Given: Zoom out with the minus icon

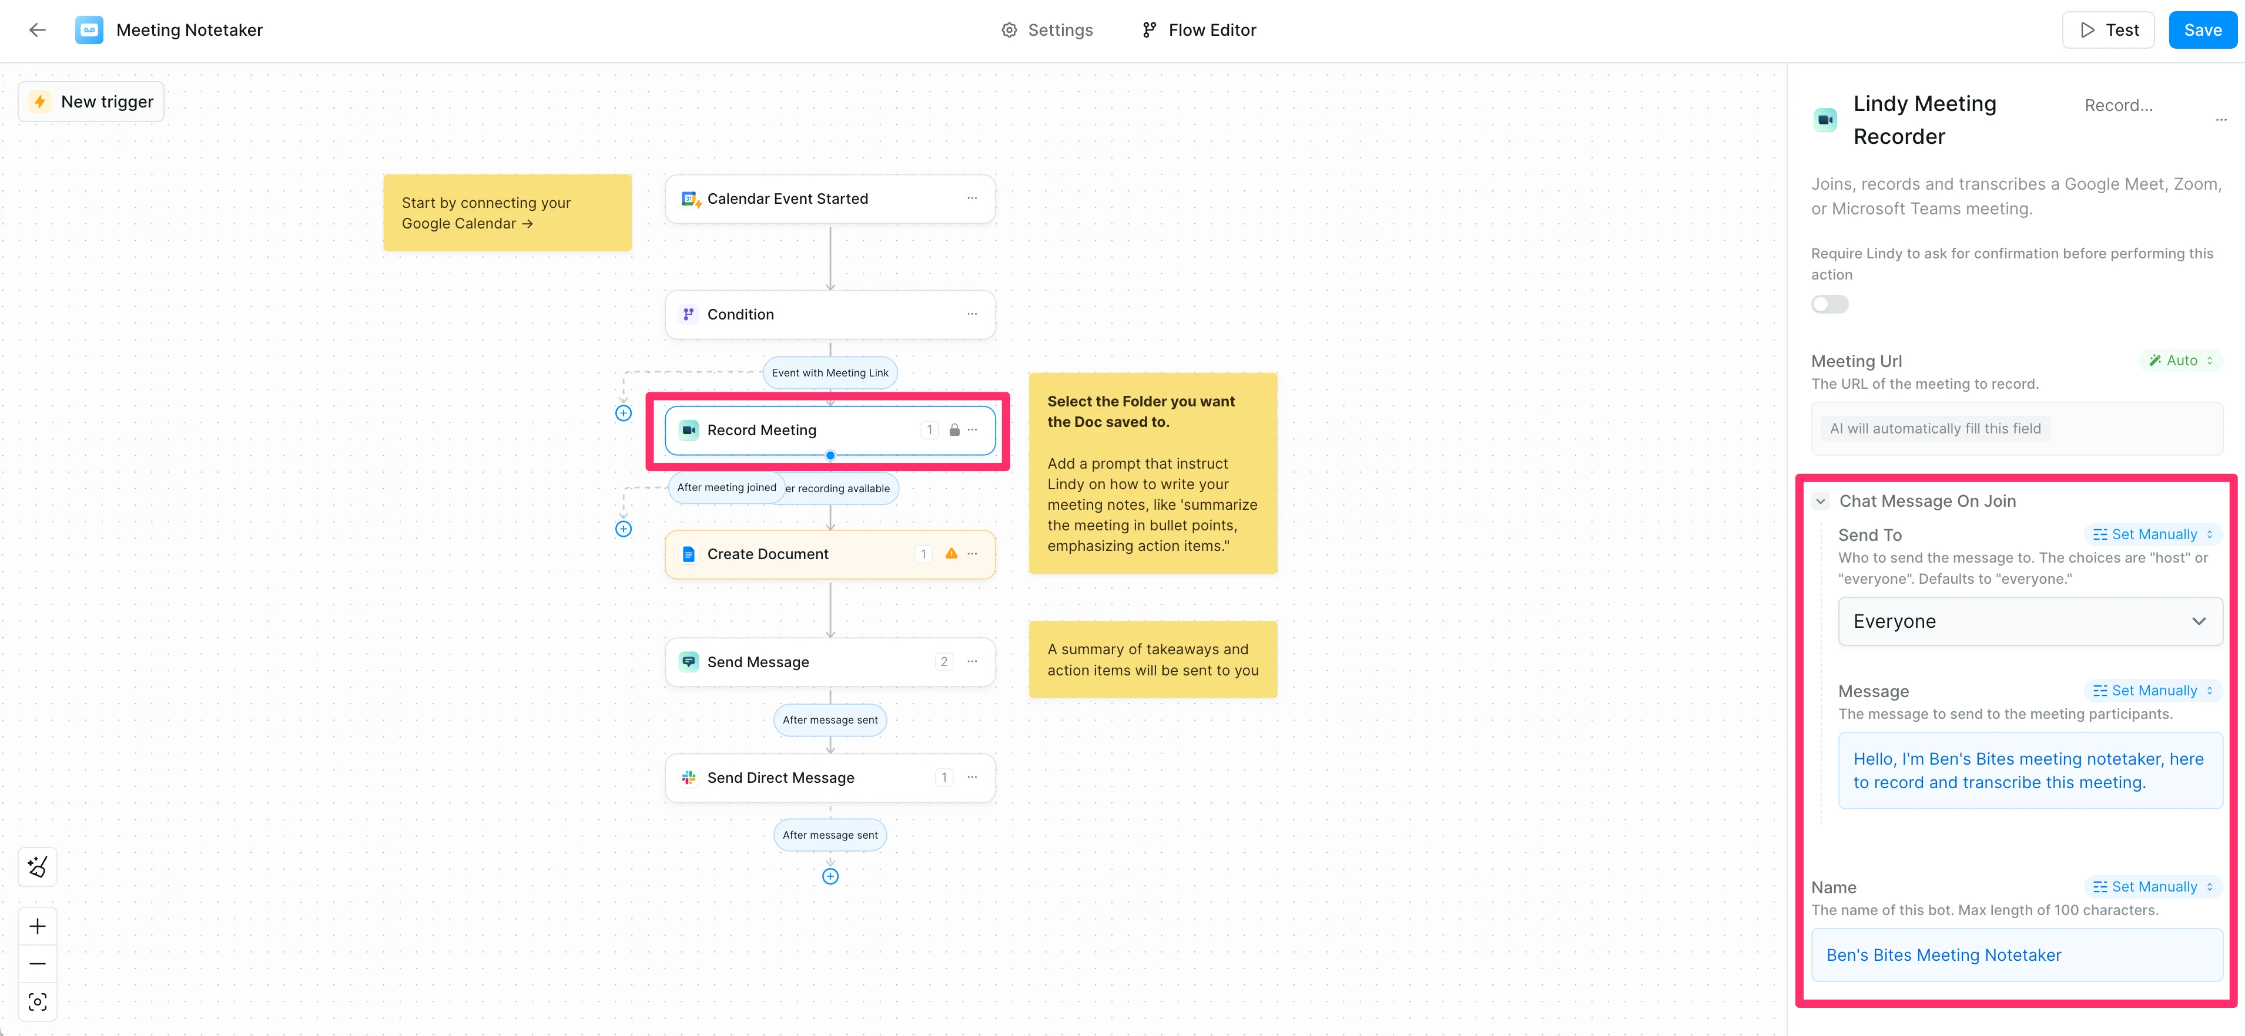Looking at the screenshot, I should (x=38, y=964).
